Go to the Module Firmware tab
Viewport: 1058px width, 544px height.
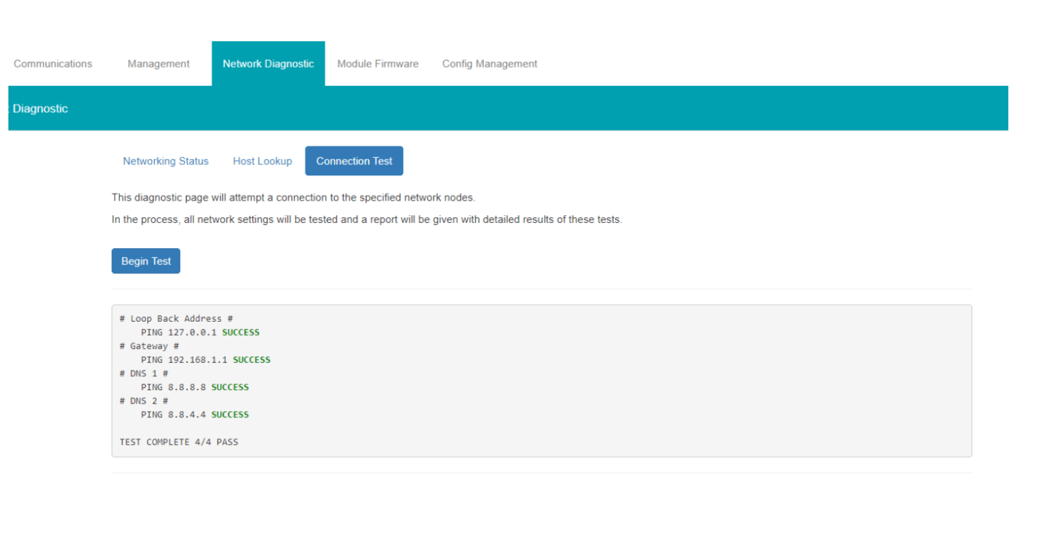377,64
